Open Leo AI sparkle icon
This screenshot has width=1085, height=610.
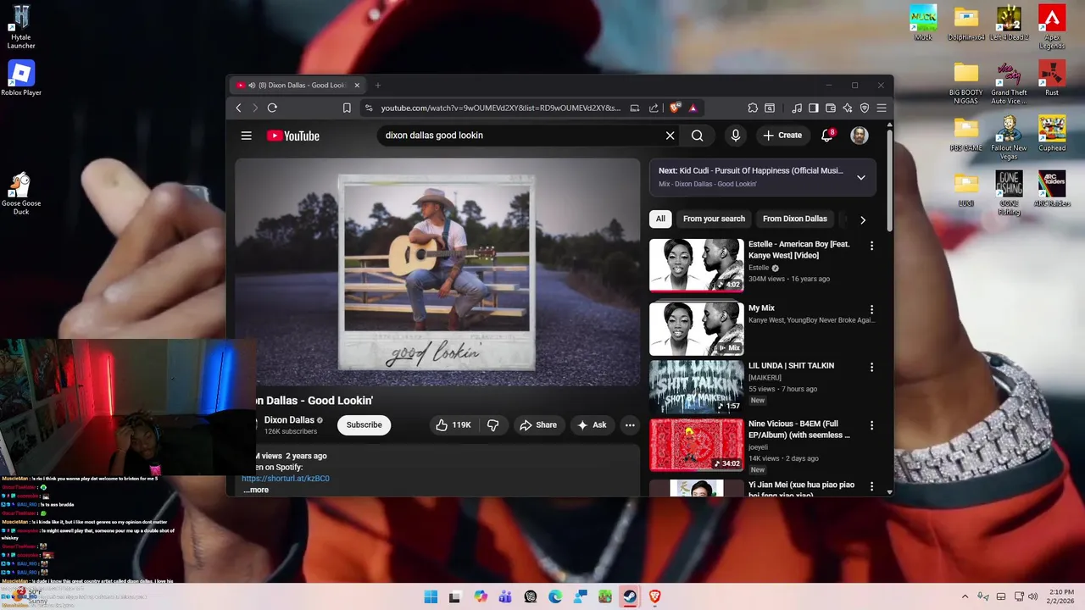tap(848, 108)
